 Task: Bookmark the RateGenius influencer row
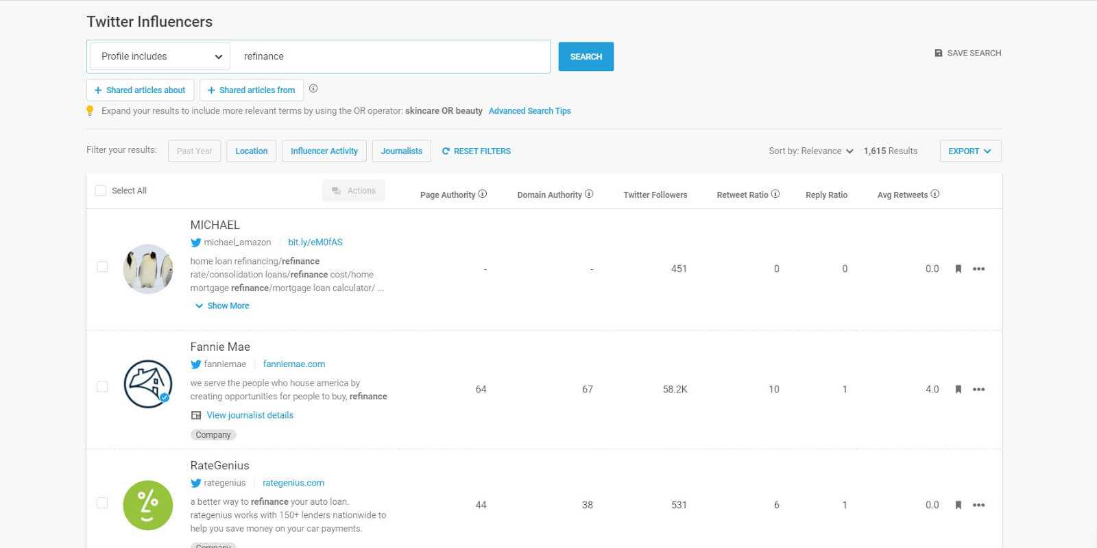click(959, 505)
